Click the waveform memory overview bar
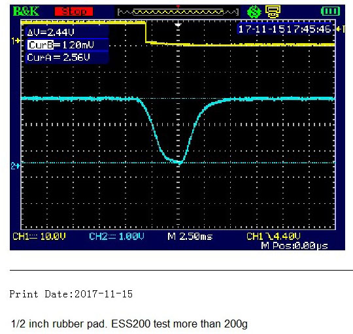Image resolution: width=353 pixels, height=334 pixels. (x=178, y=12)
